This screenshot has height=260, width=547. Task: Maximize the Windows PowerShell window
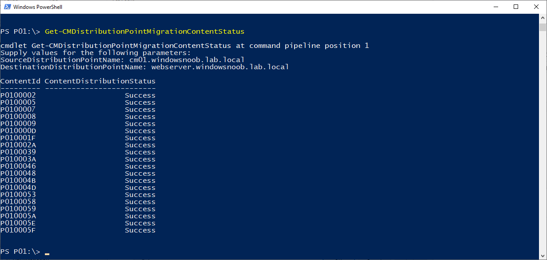click(516, 7)
